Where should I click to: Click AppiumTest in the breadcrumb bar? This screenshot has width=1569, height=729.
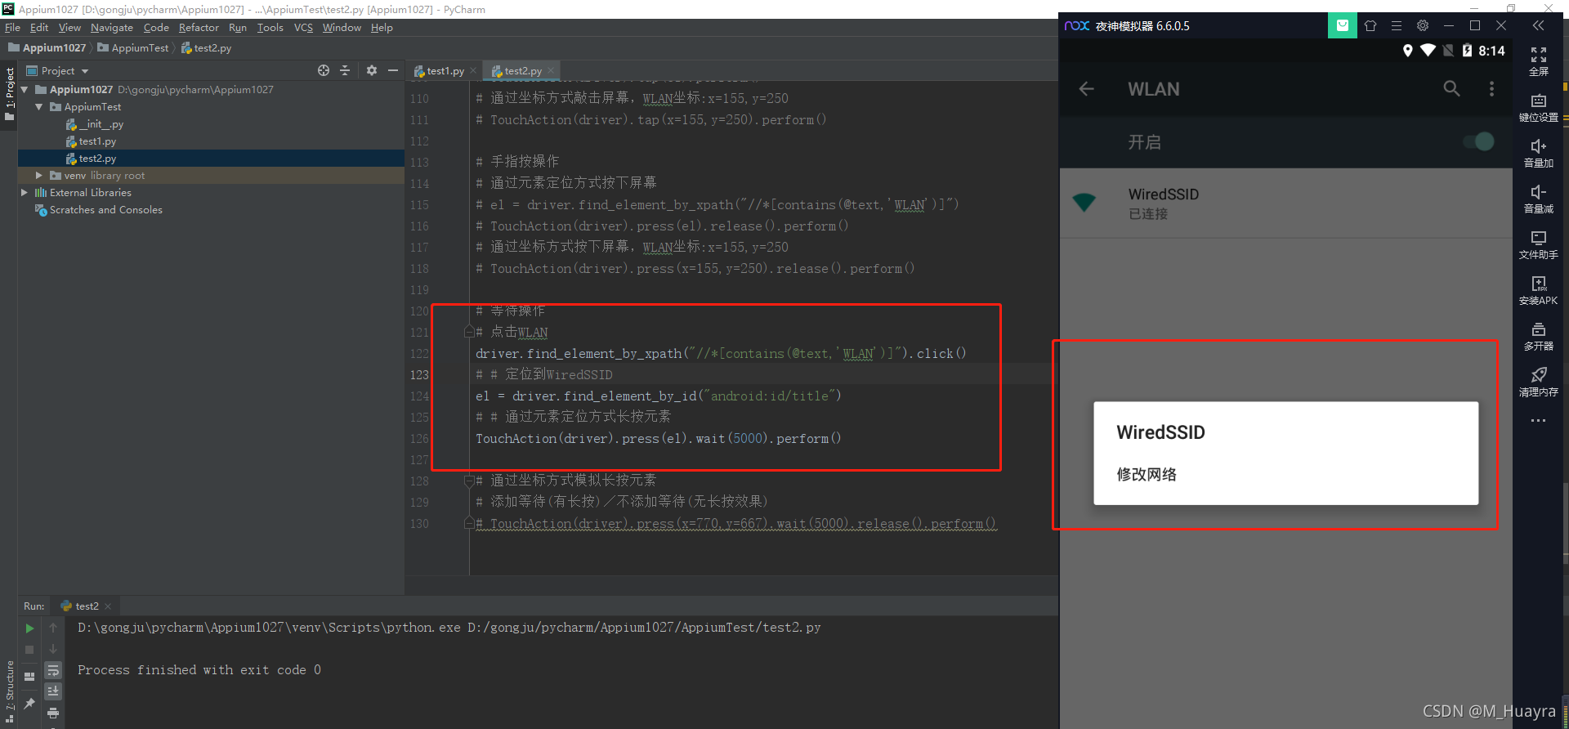coord(133,48)
